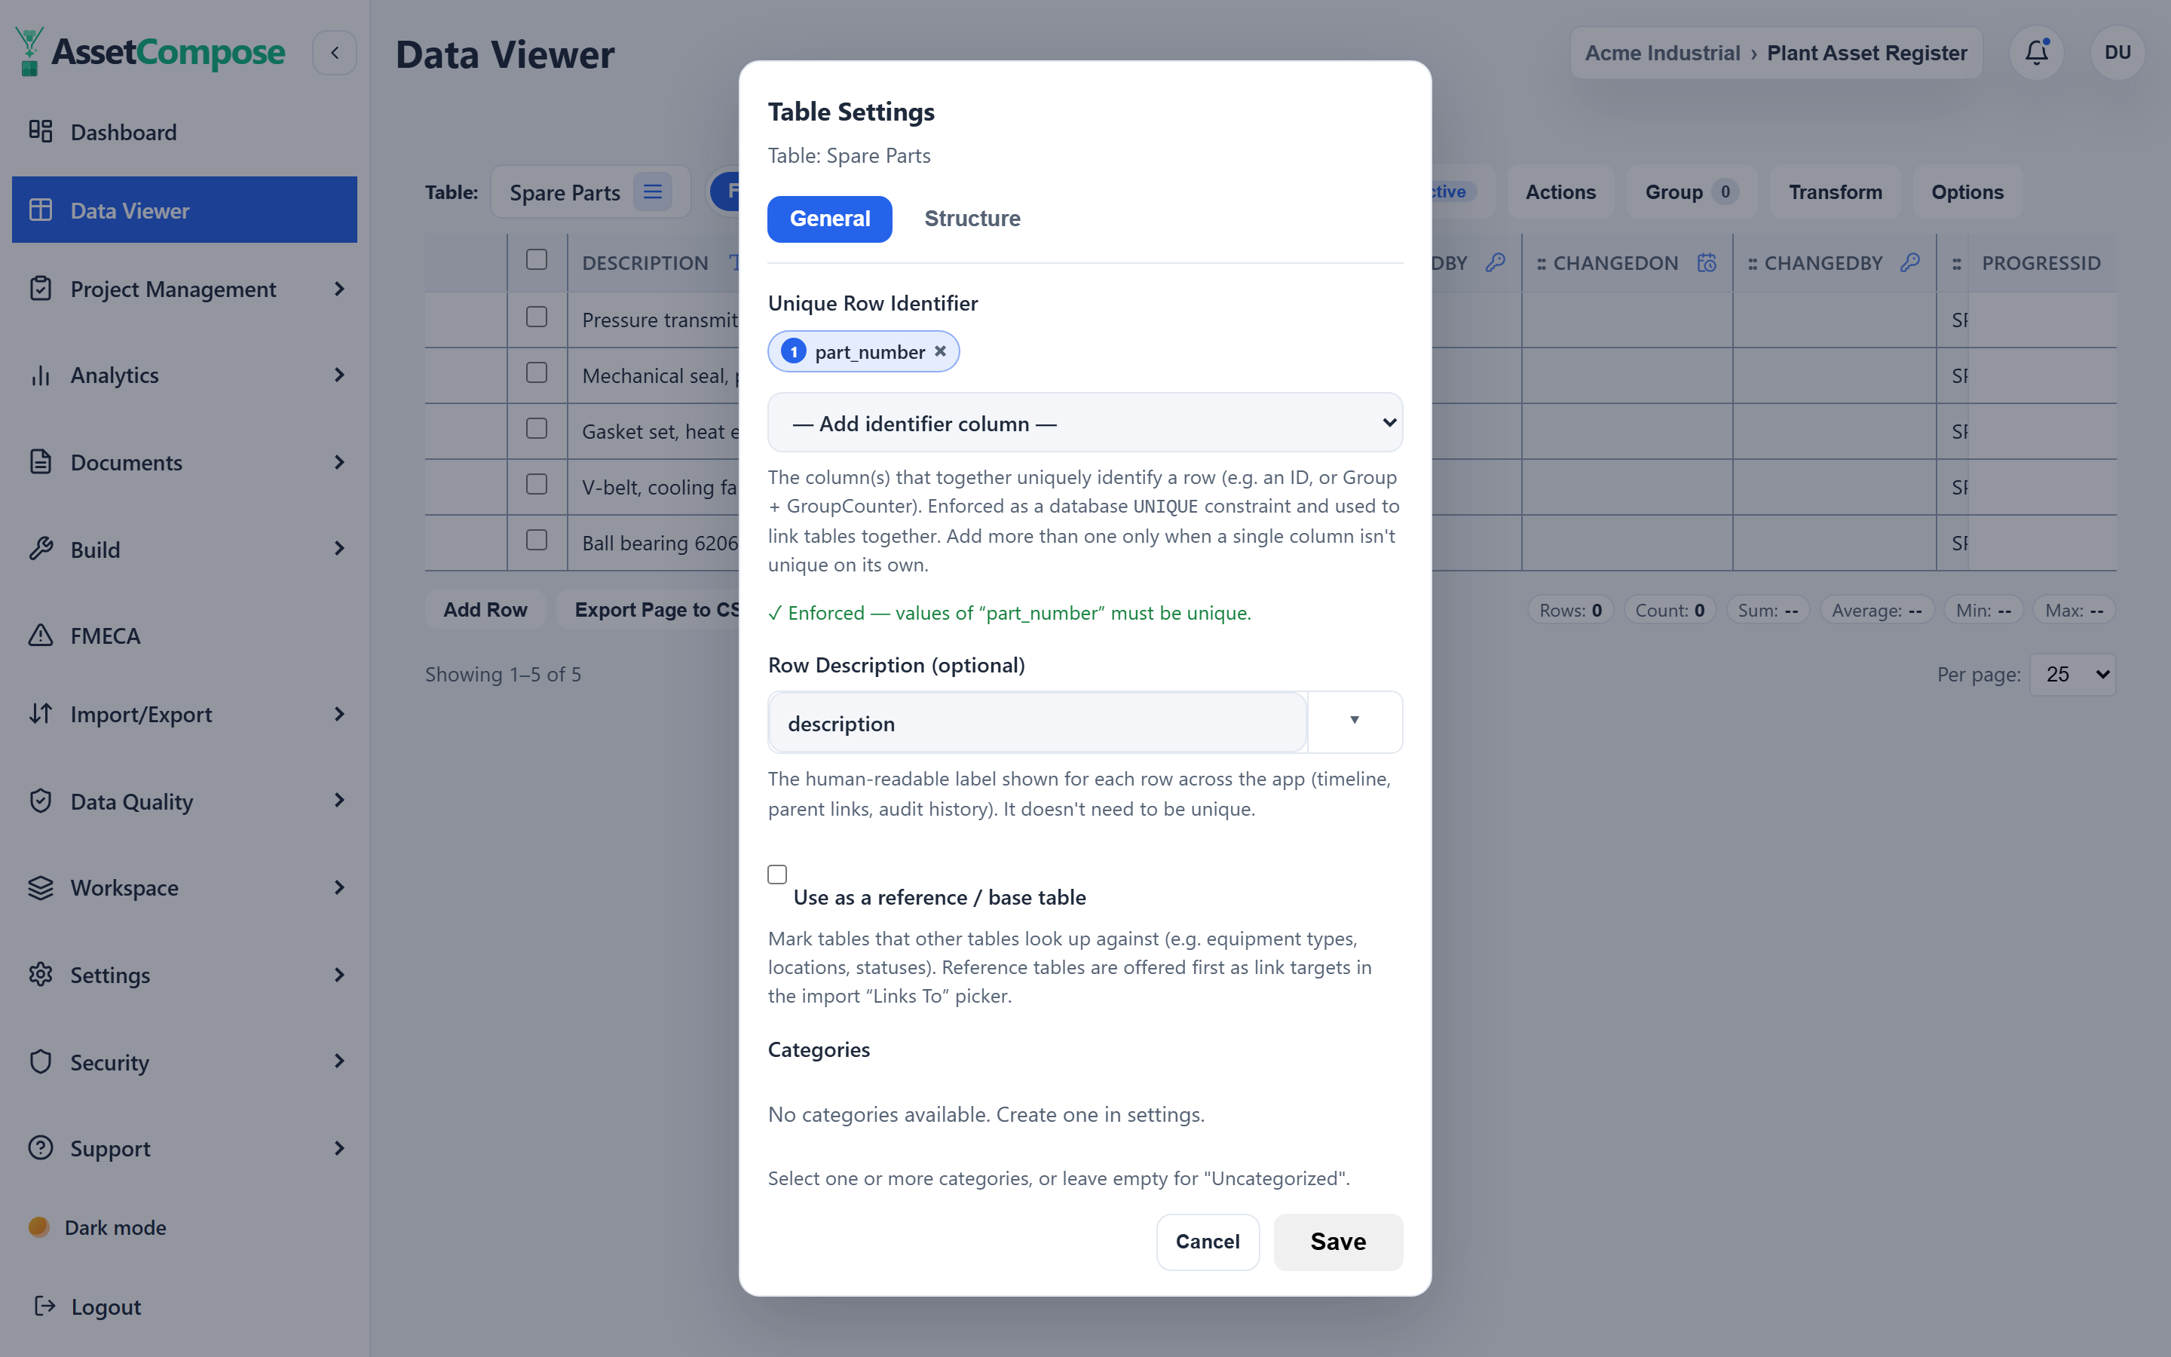This screenshot has width=2171, height=1357.
Task: Click the key icon beside CHANGEDBY
Action: 1910,263
